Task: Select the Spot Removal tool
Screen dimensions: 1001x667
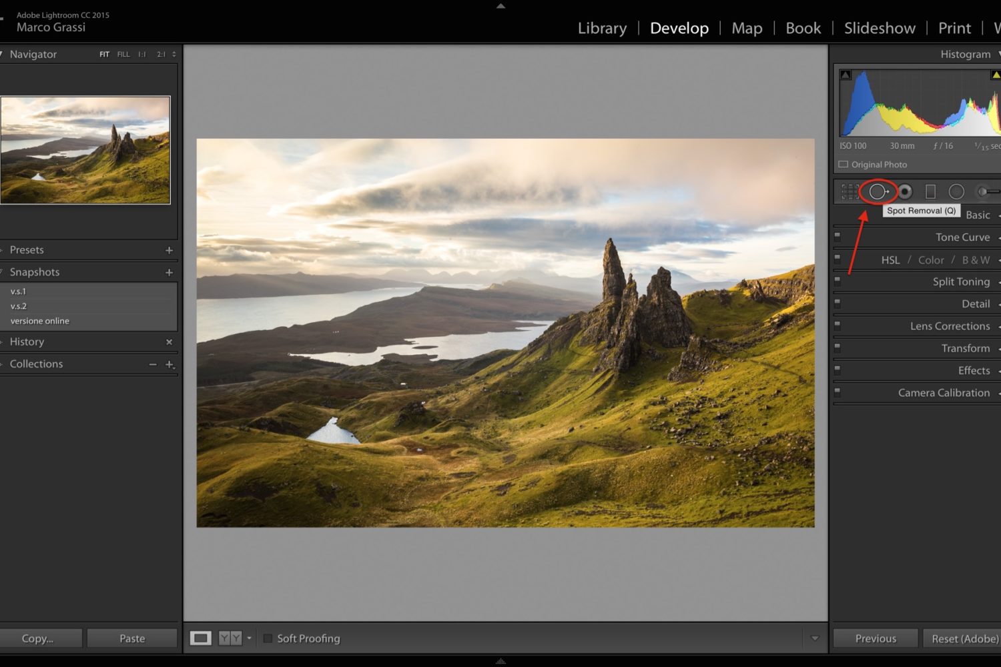Action: (878, 191)
